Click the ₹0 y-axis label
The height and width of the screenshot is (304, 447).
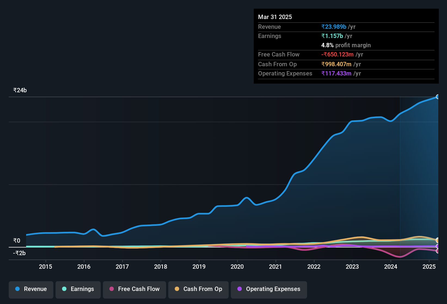click(x=17, y=240)
